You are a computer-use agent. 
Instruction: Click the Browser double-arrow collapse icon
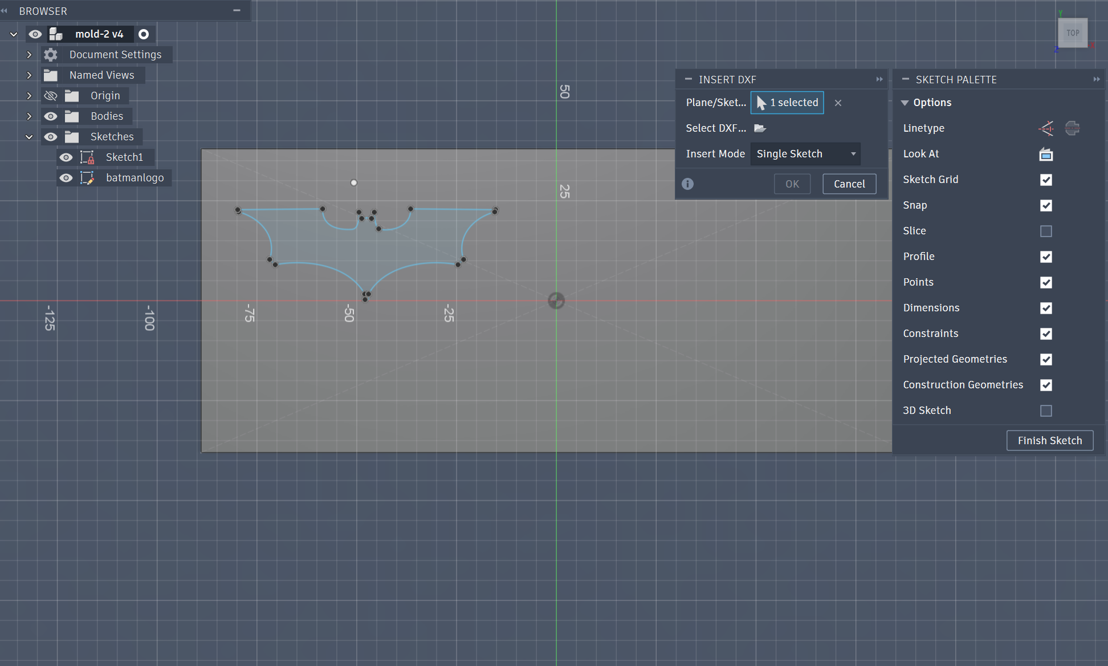4,11
